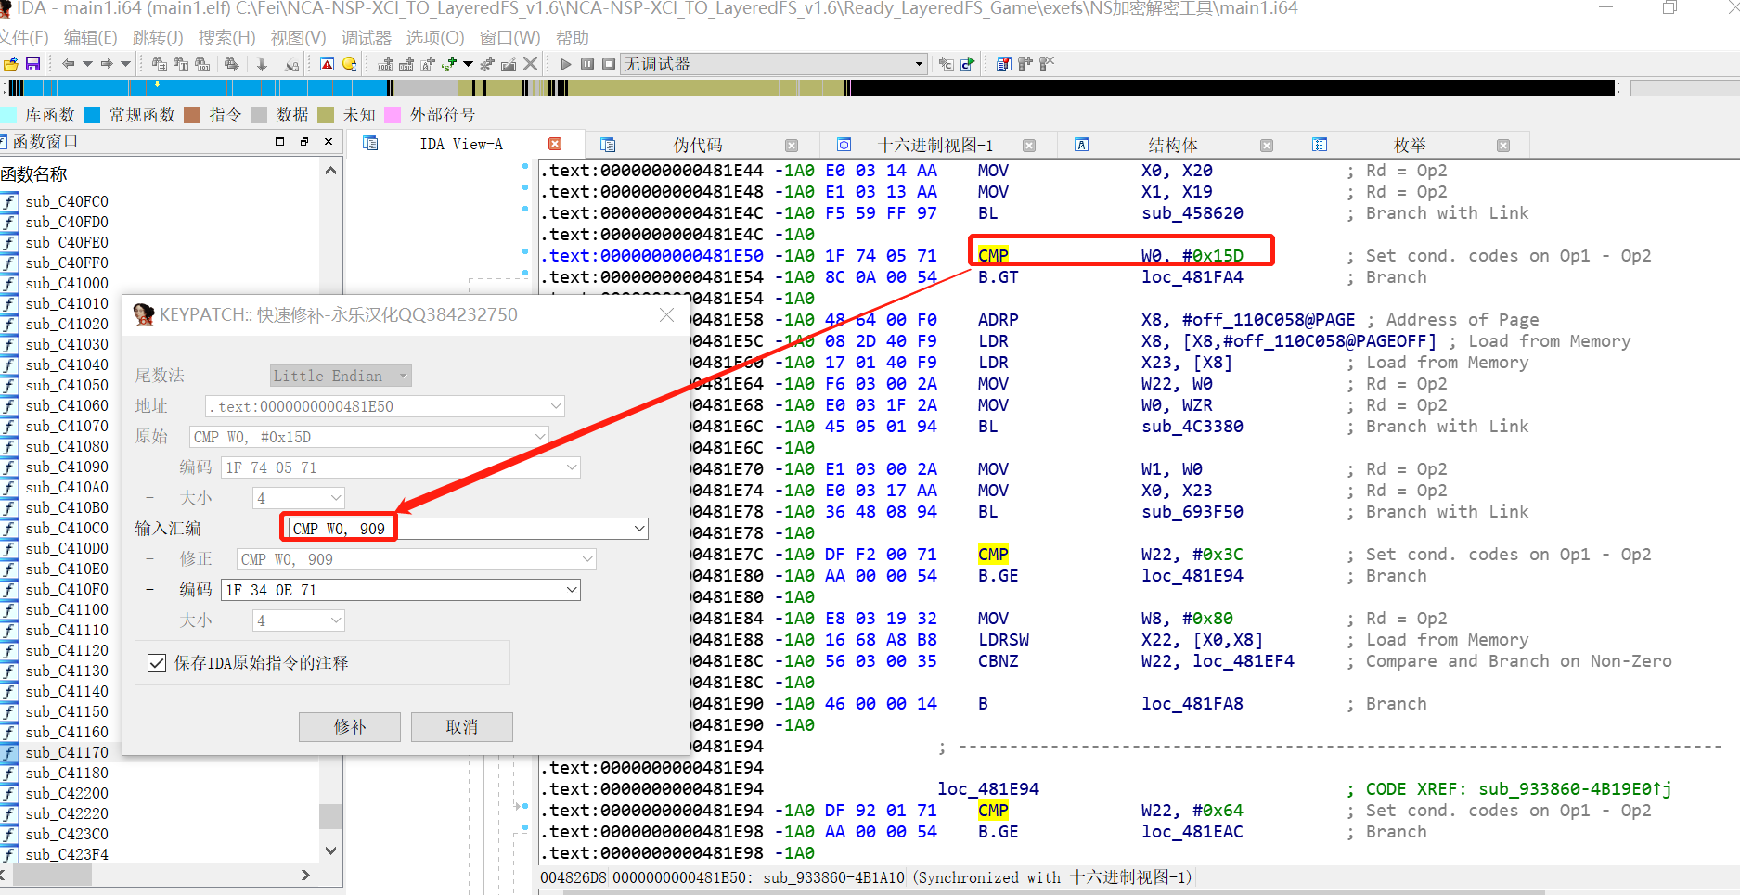Click sub_693F50 branch target in disassembly
Viewport: 1740px width, 895px height.
[1192, 512]
